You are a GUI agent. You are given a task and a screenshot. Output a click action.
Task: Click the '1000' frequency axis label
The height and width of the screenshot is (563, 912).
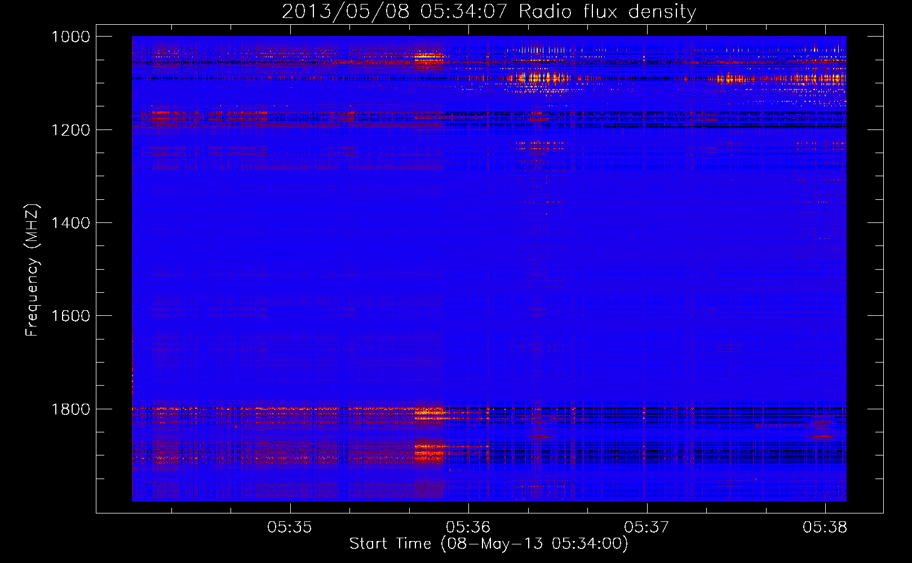pos(70,37)
